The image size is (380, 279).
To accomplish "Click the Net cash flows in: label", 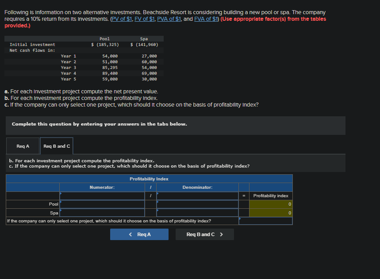I will pyautogui.click(x=32, y=50).
